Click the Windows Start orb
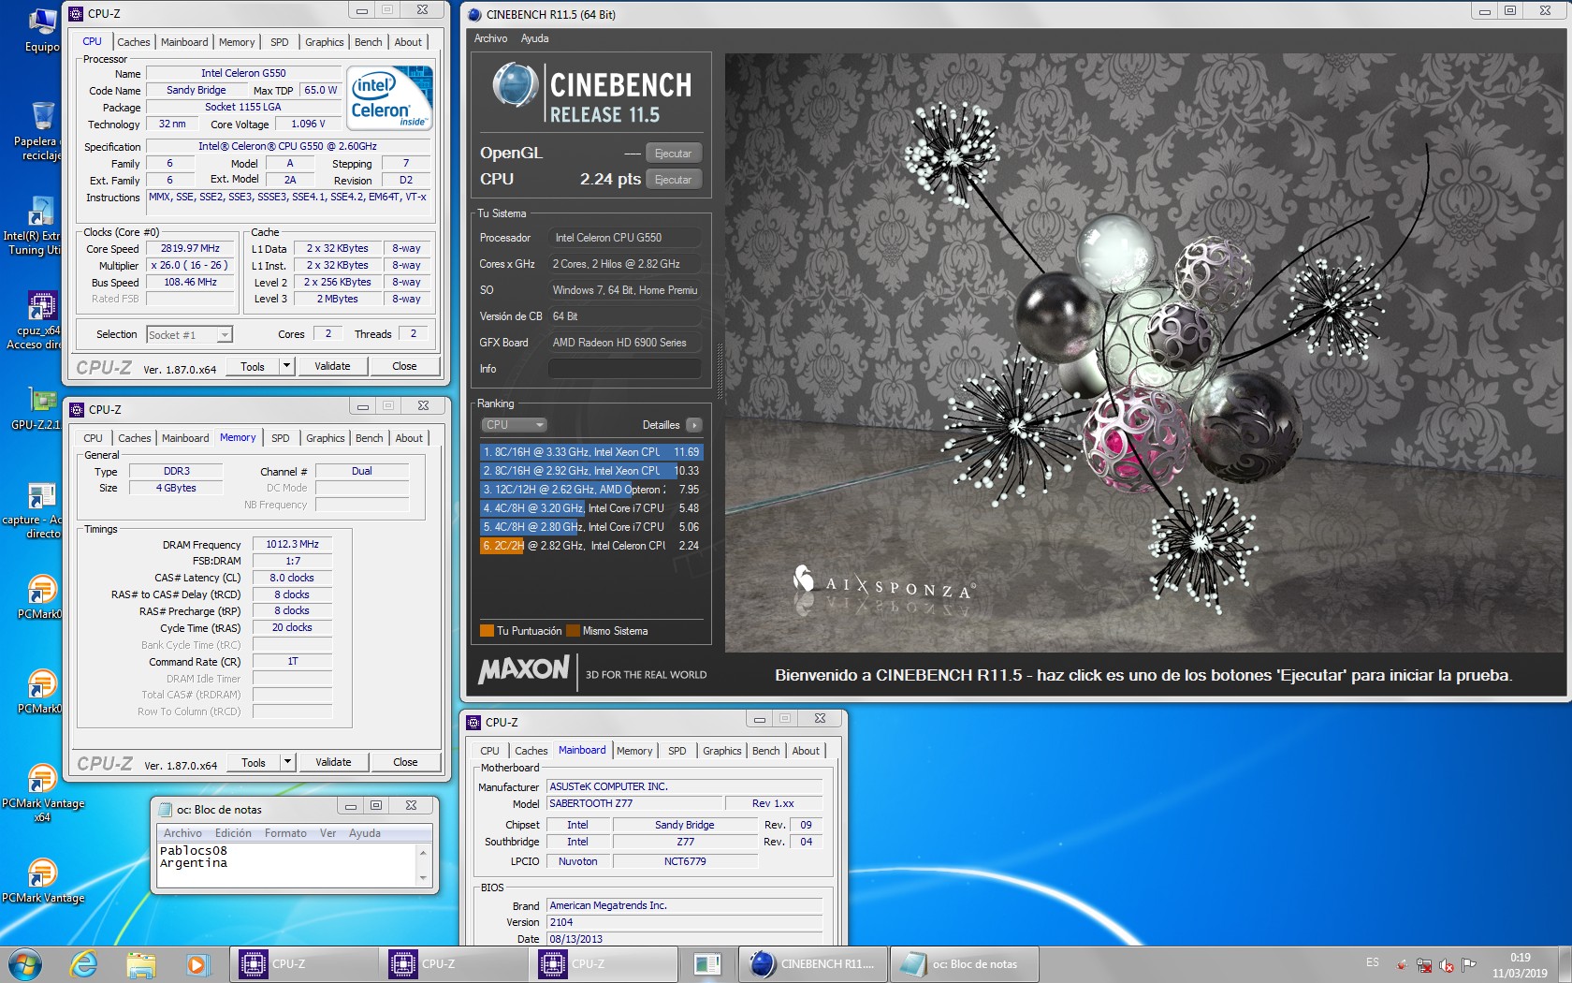This screenshot has height=983, width=1572. [25, 963]
